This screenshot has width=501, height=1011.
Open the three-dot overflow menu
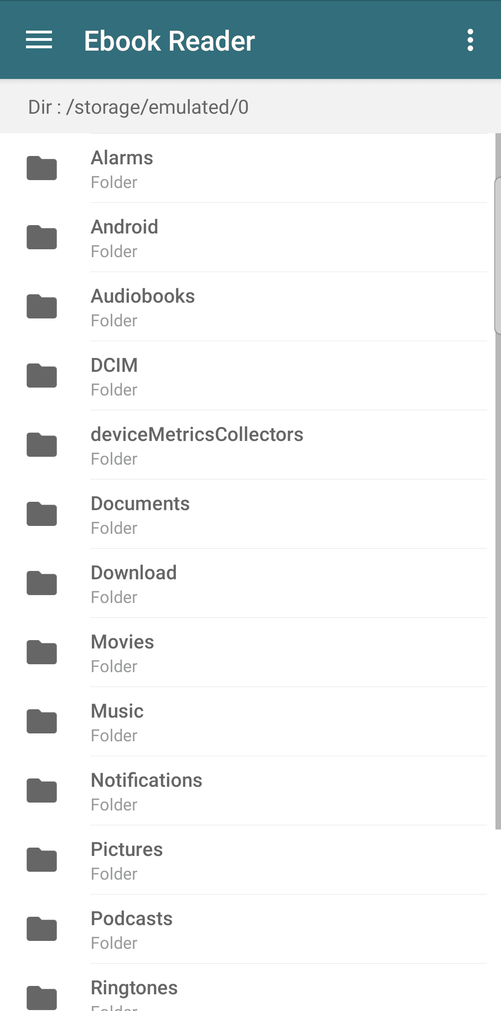pyautogui.click(x=470, y=40)
